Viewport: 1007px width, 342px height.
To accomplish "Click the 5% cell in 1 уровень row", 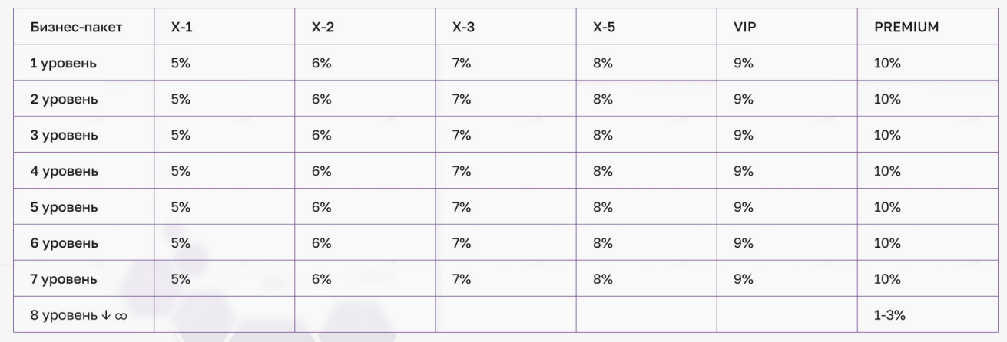I will point(181,64).
